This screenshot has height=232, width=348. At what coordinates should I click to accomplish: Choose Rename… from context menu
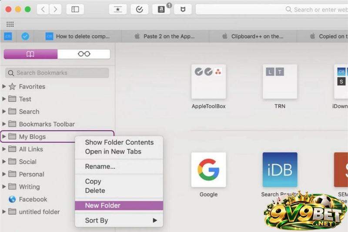point(119,167)
